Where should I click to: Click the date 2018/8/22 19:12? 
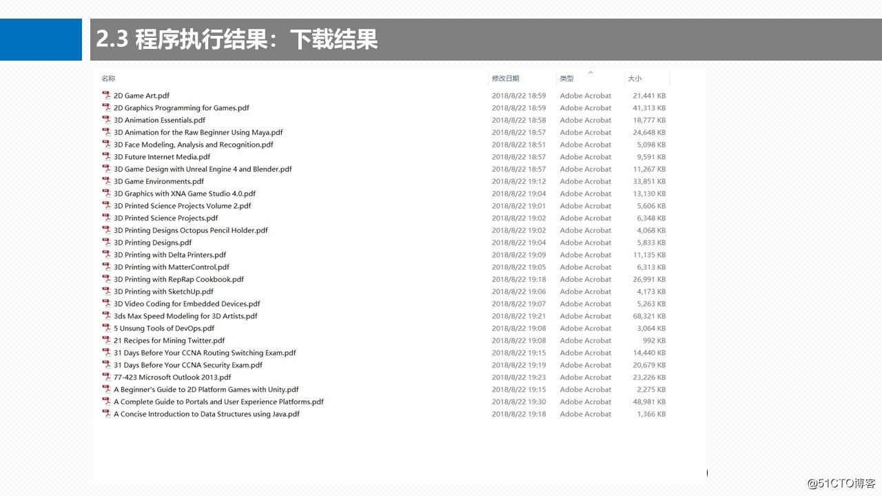pyautogui.click(x=519, y=181)
